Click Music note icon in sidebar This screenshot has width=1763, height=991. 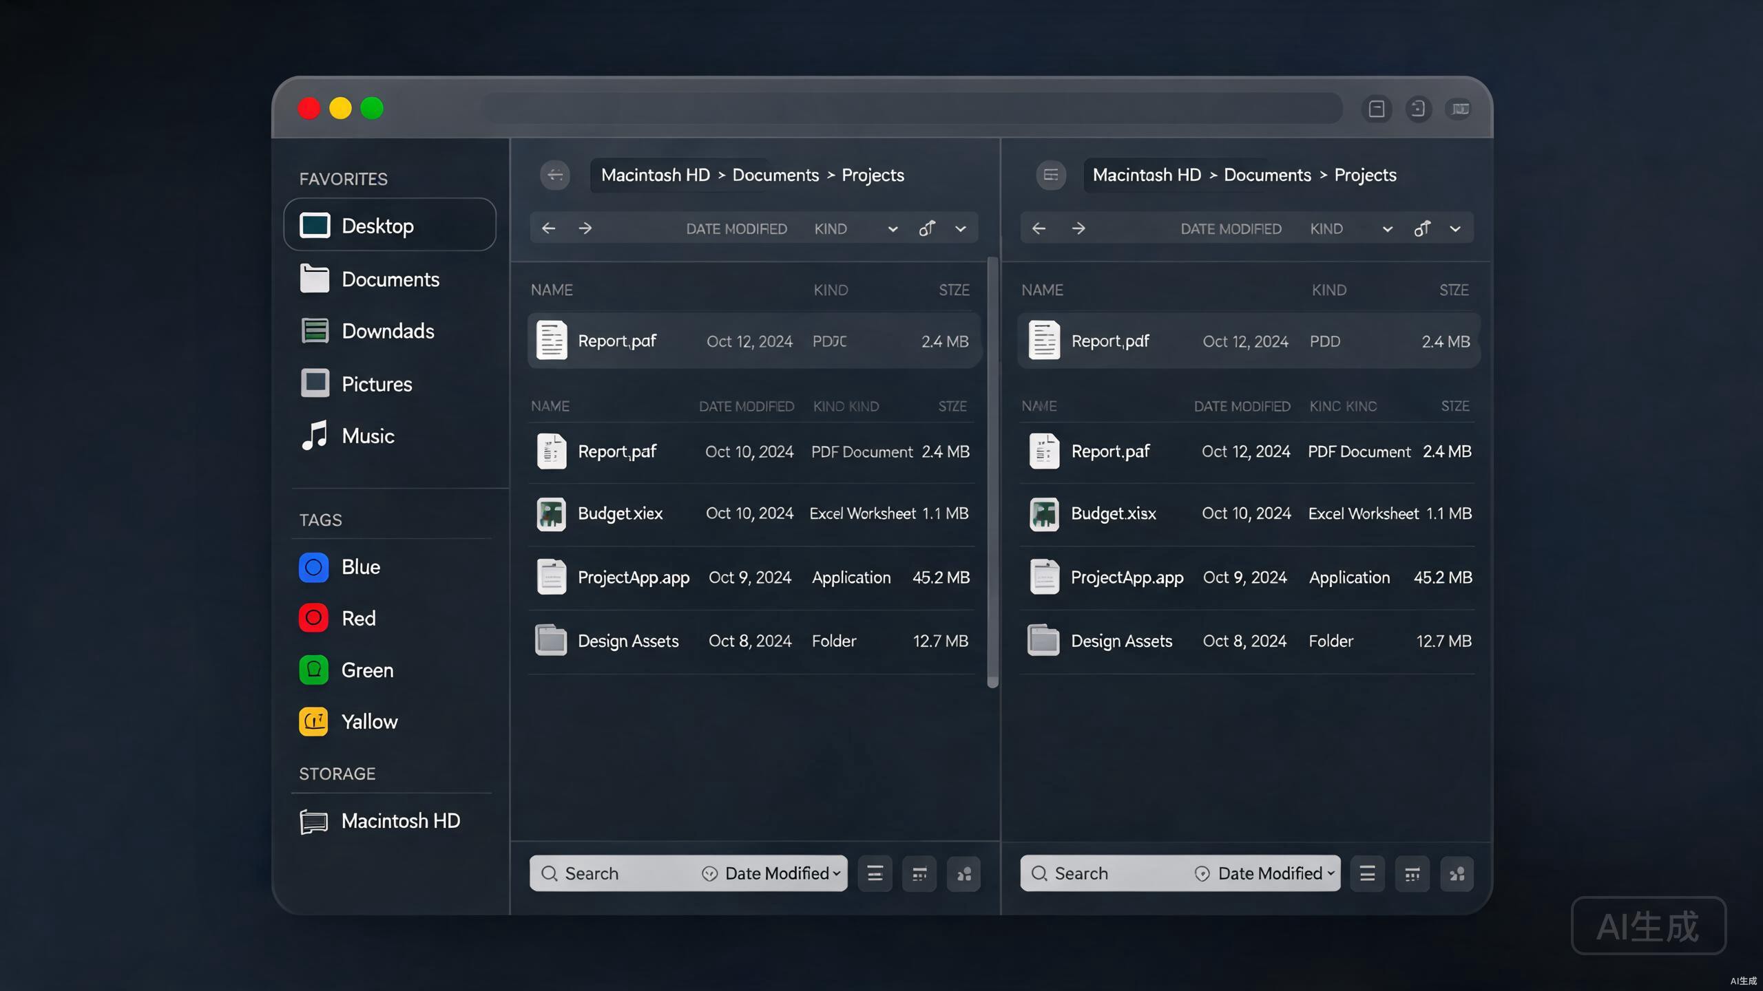pyautogui.click(x=315, y=436)
